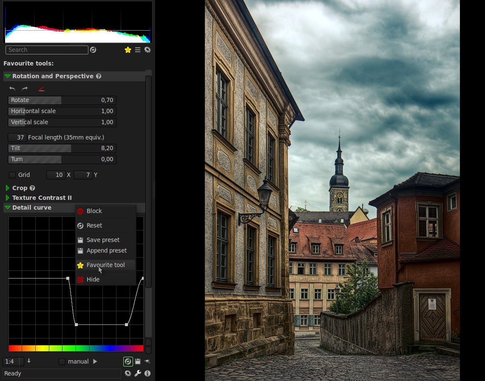The image size is (485, 381).
Task: Click the floppy disk save icon in the bottom bar
Action: point(138,361)
